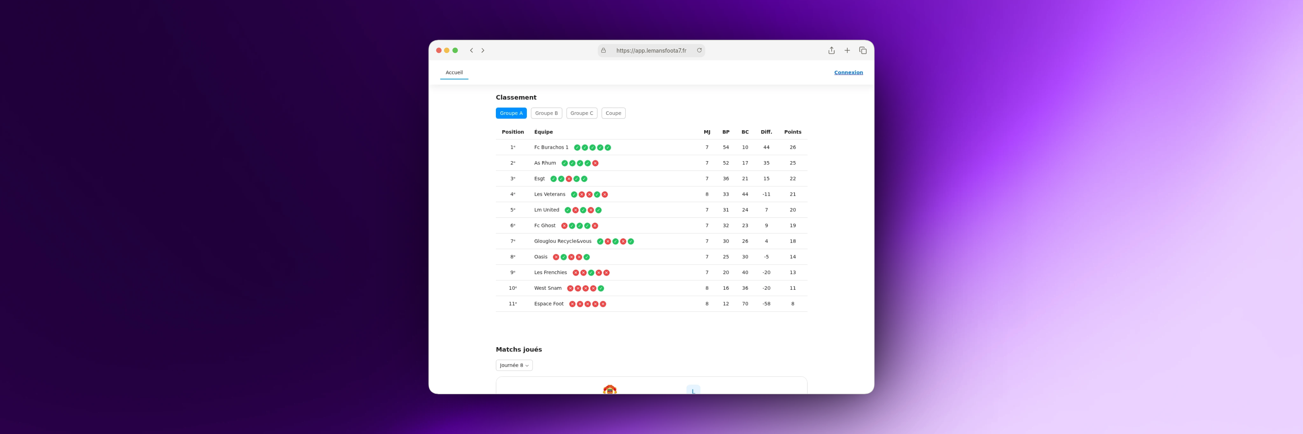The width and height of the screenshot is (1303, 434).
Task: Show the Coupe standings
Action: coord(613,113)
